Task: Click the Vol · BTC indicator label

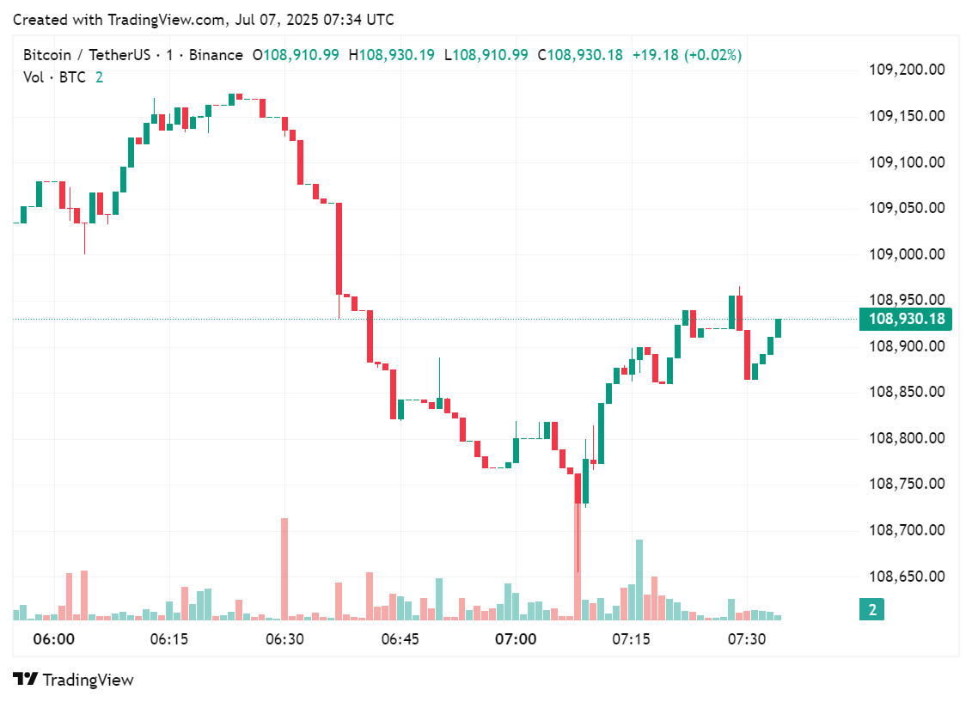Action: tap(54, 77)
